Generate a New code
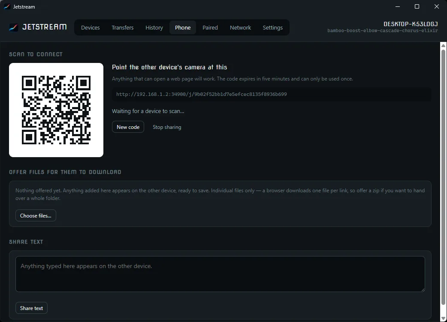Screen dimensions: 447x322 point(128,127)
